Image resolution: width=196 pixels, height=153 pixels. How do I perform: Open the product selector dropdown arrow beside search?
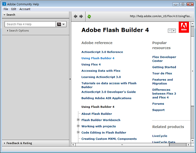click(x=63, y=24)
